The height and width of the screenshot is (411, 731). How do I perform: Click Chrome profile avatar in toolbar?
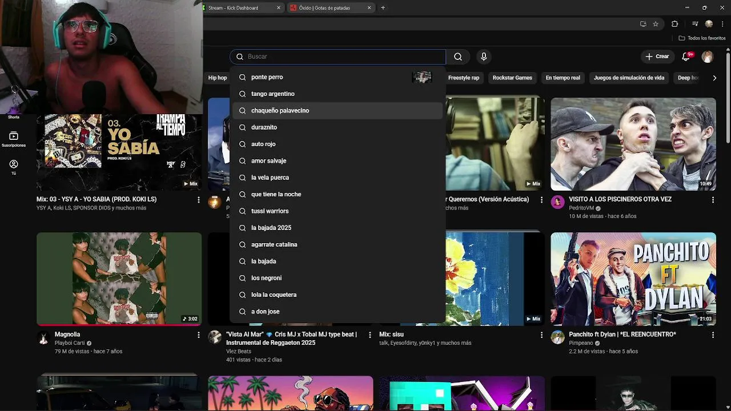tap(709, 24)
